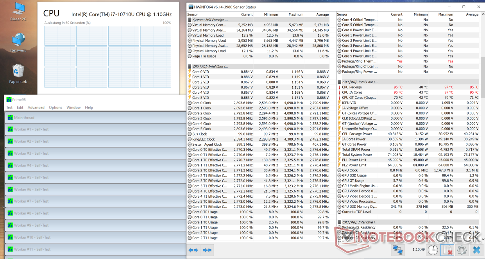Viewport: 485px width, 259px height.
Task: Select the Physical Memory Used row
Action: 259,41
